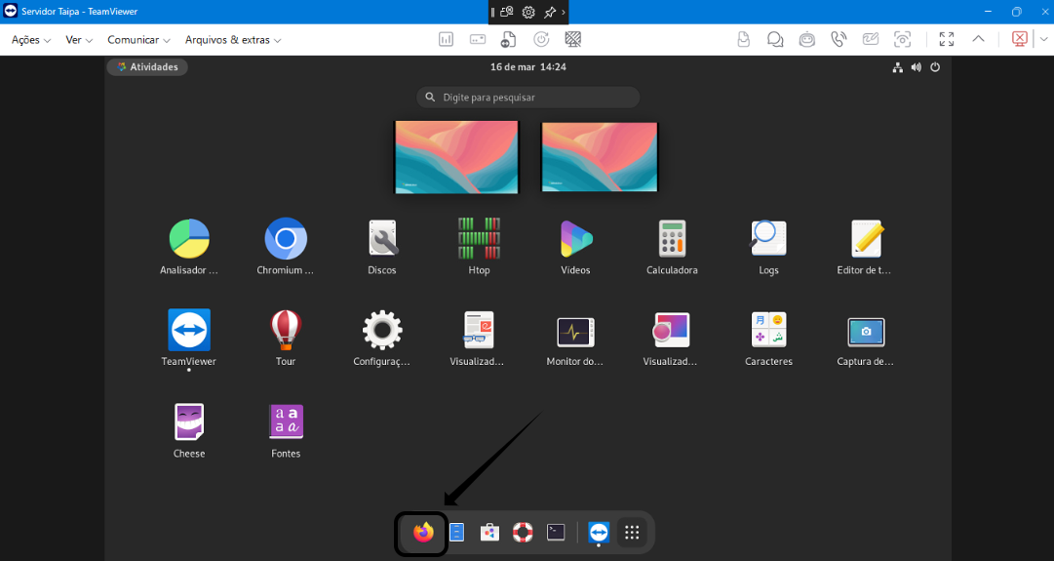
Task: Launch Htop from the app grid
Action: point(479,238)
